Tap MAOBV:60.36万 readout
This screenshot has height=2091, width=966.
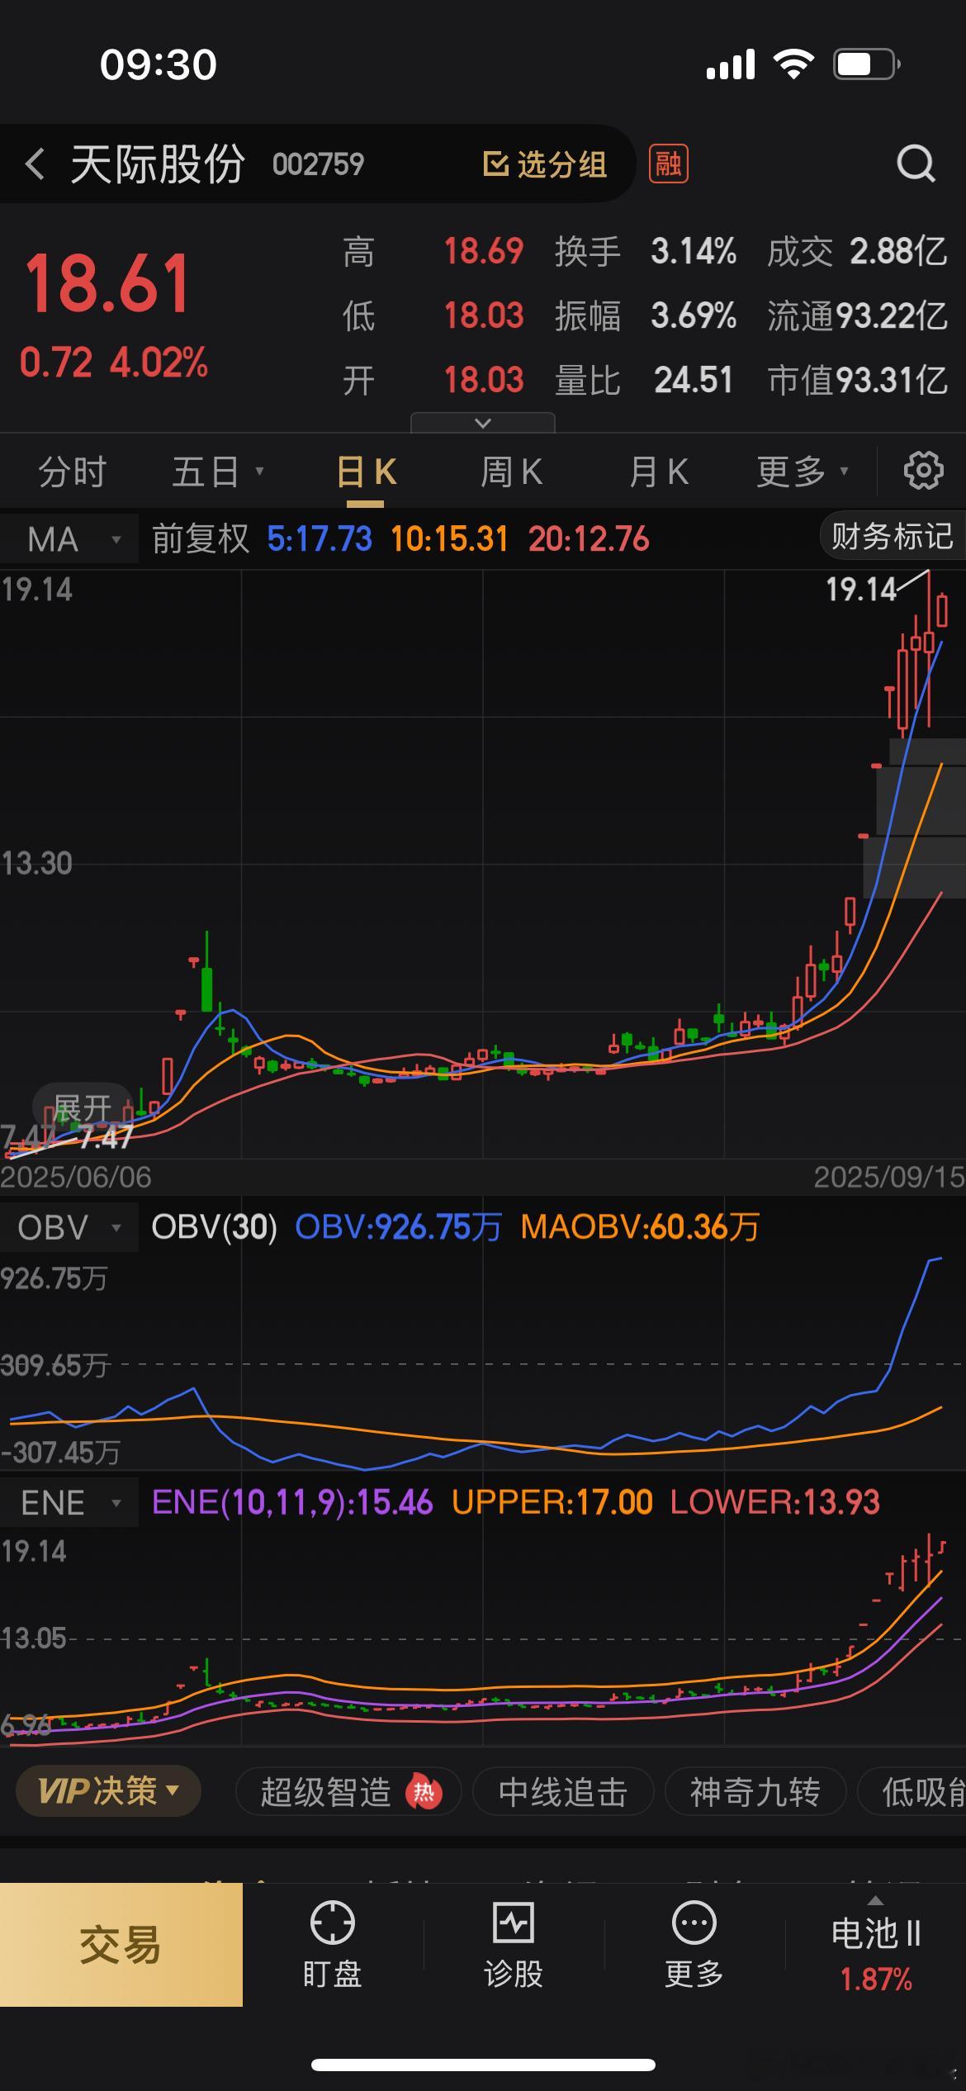click(x=640, y=1227)
